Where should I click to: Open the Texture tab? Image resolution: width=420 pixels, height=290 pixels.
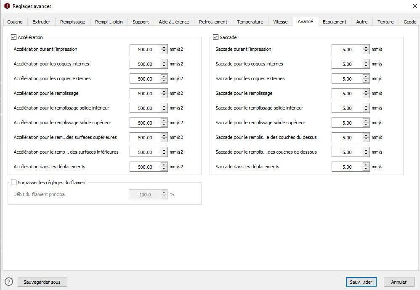click(x=385, y=22)
